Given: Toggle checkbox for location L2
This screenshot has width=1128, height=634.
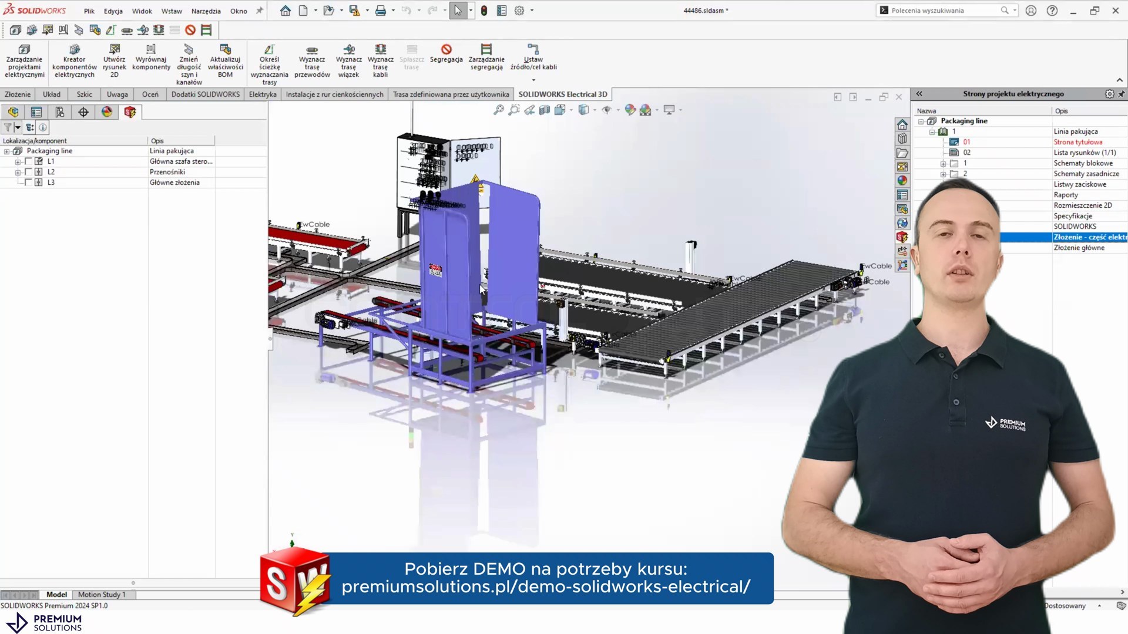Looking at the screenshot, I should (28, 172).
